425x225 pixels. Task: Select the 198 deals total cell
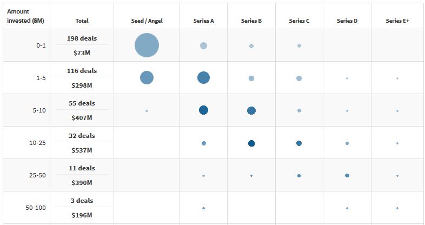click(x=82, y=38)
